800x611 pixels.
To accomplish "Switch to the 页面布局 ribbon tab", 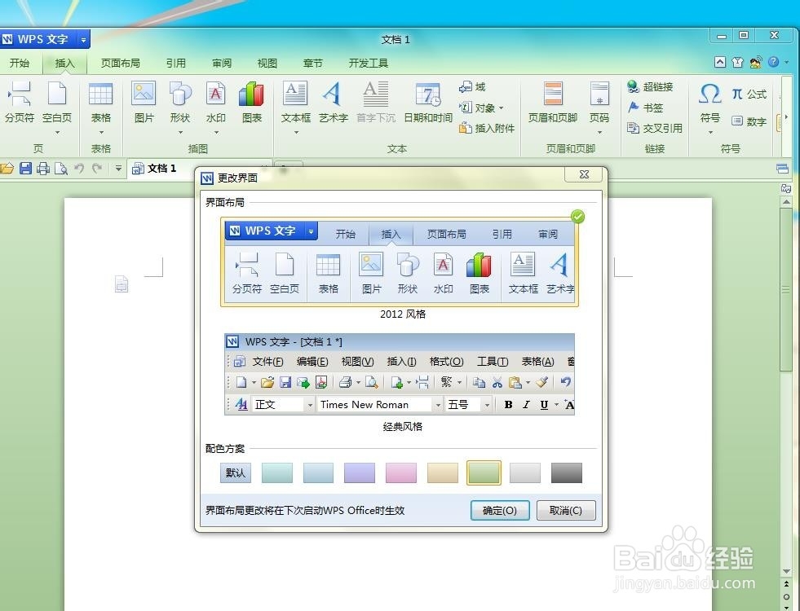I will (x=120, y=63).
